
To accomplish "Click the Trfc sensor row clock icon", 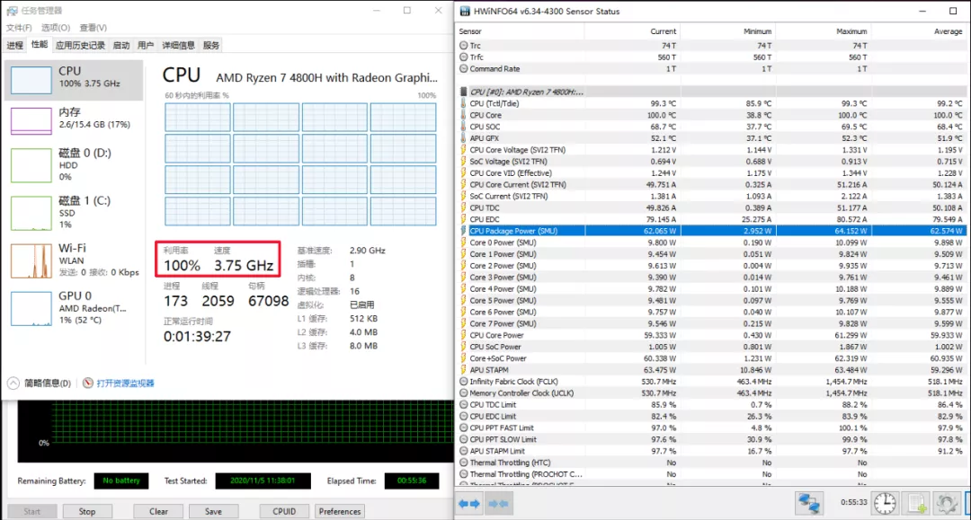I will pyautogui.click(x=463, y=57).
